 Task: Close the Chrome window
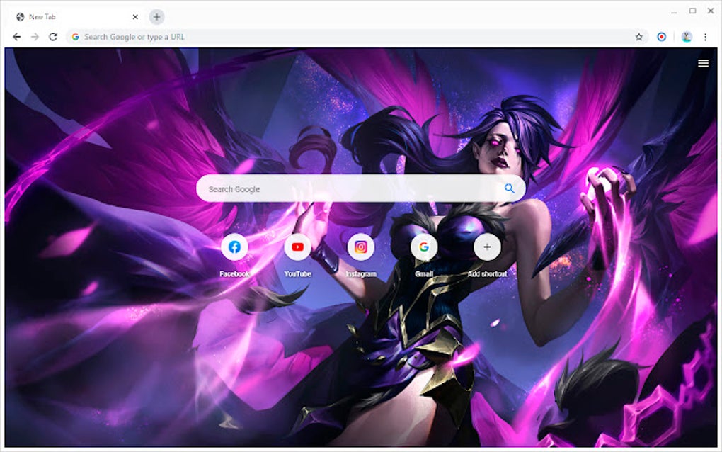pos(711,11)
